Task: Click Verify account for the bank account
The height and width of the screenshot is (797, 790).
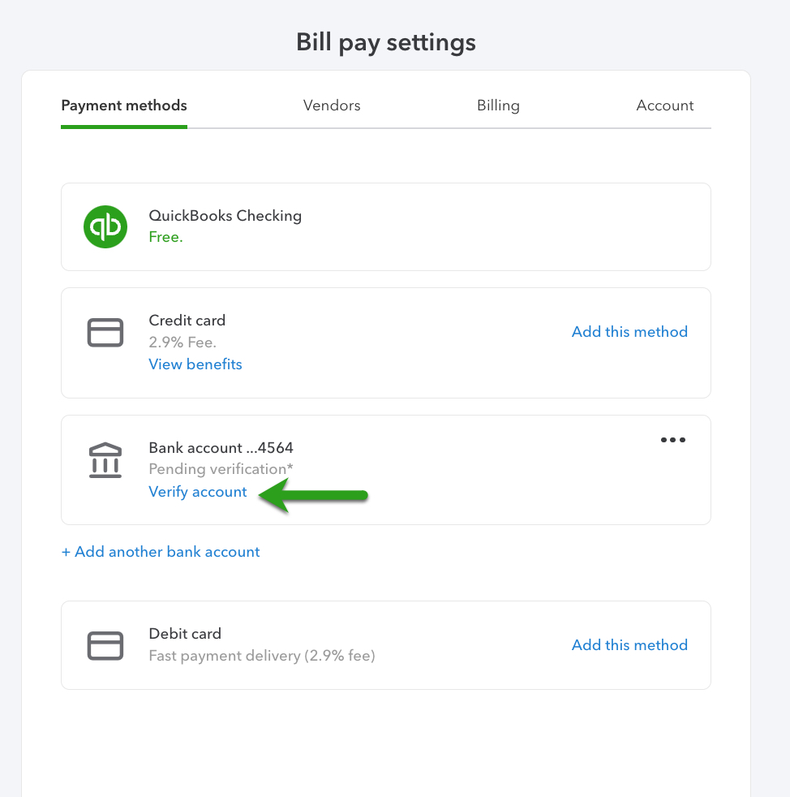Action: tap(197, 492)
